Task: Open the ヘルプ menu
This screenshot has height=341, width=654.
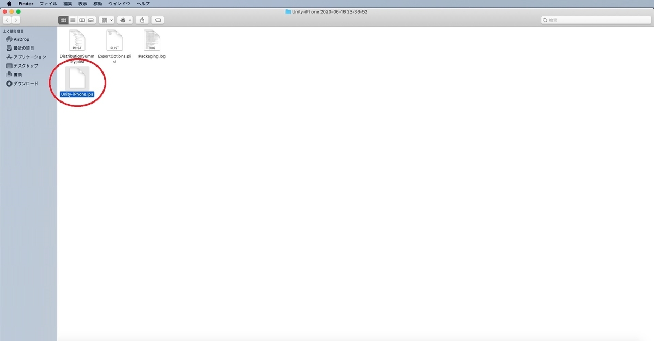Action: point(143,4)
